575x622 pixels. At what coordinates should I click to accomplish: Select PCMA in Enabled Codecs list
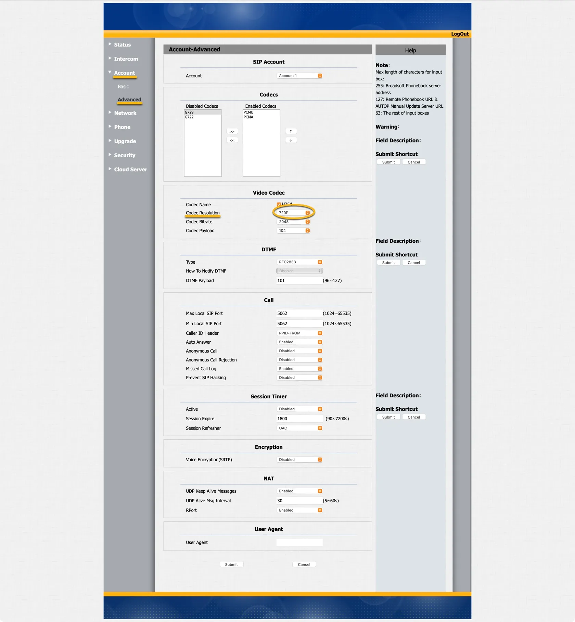261,117
